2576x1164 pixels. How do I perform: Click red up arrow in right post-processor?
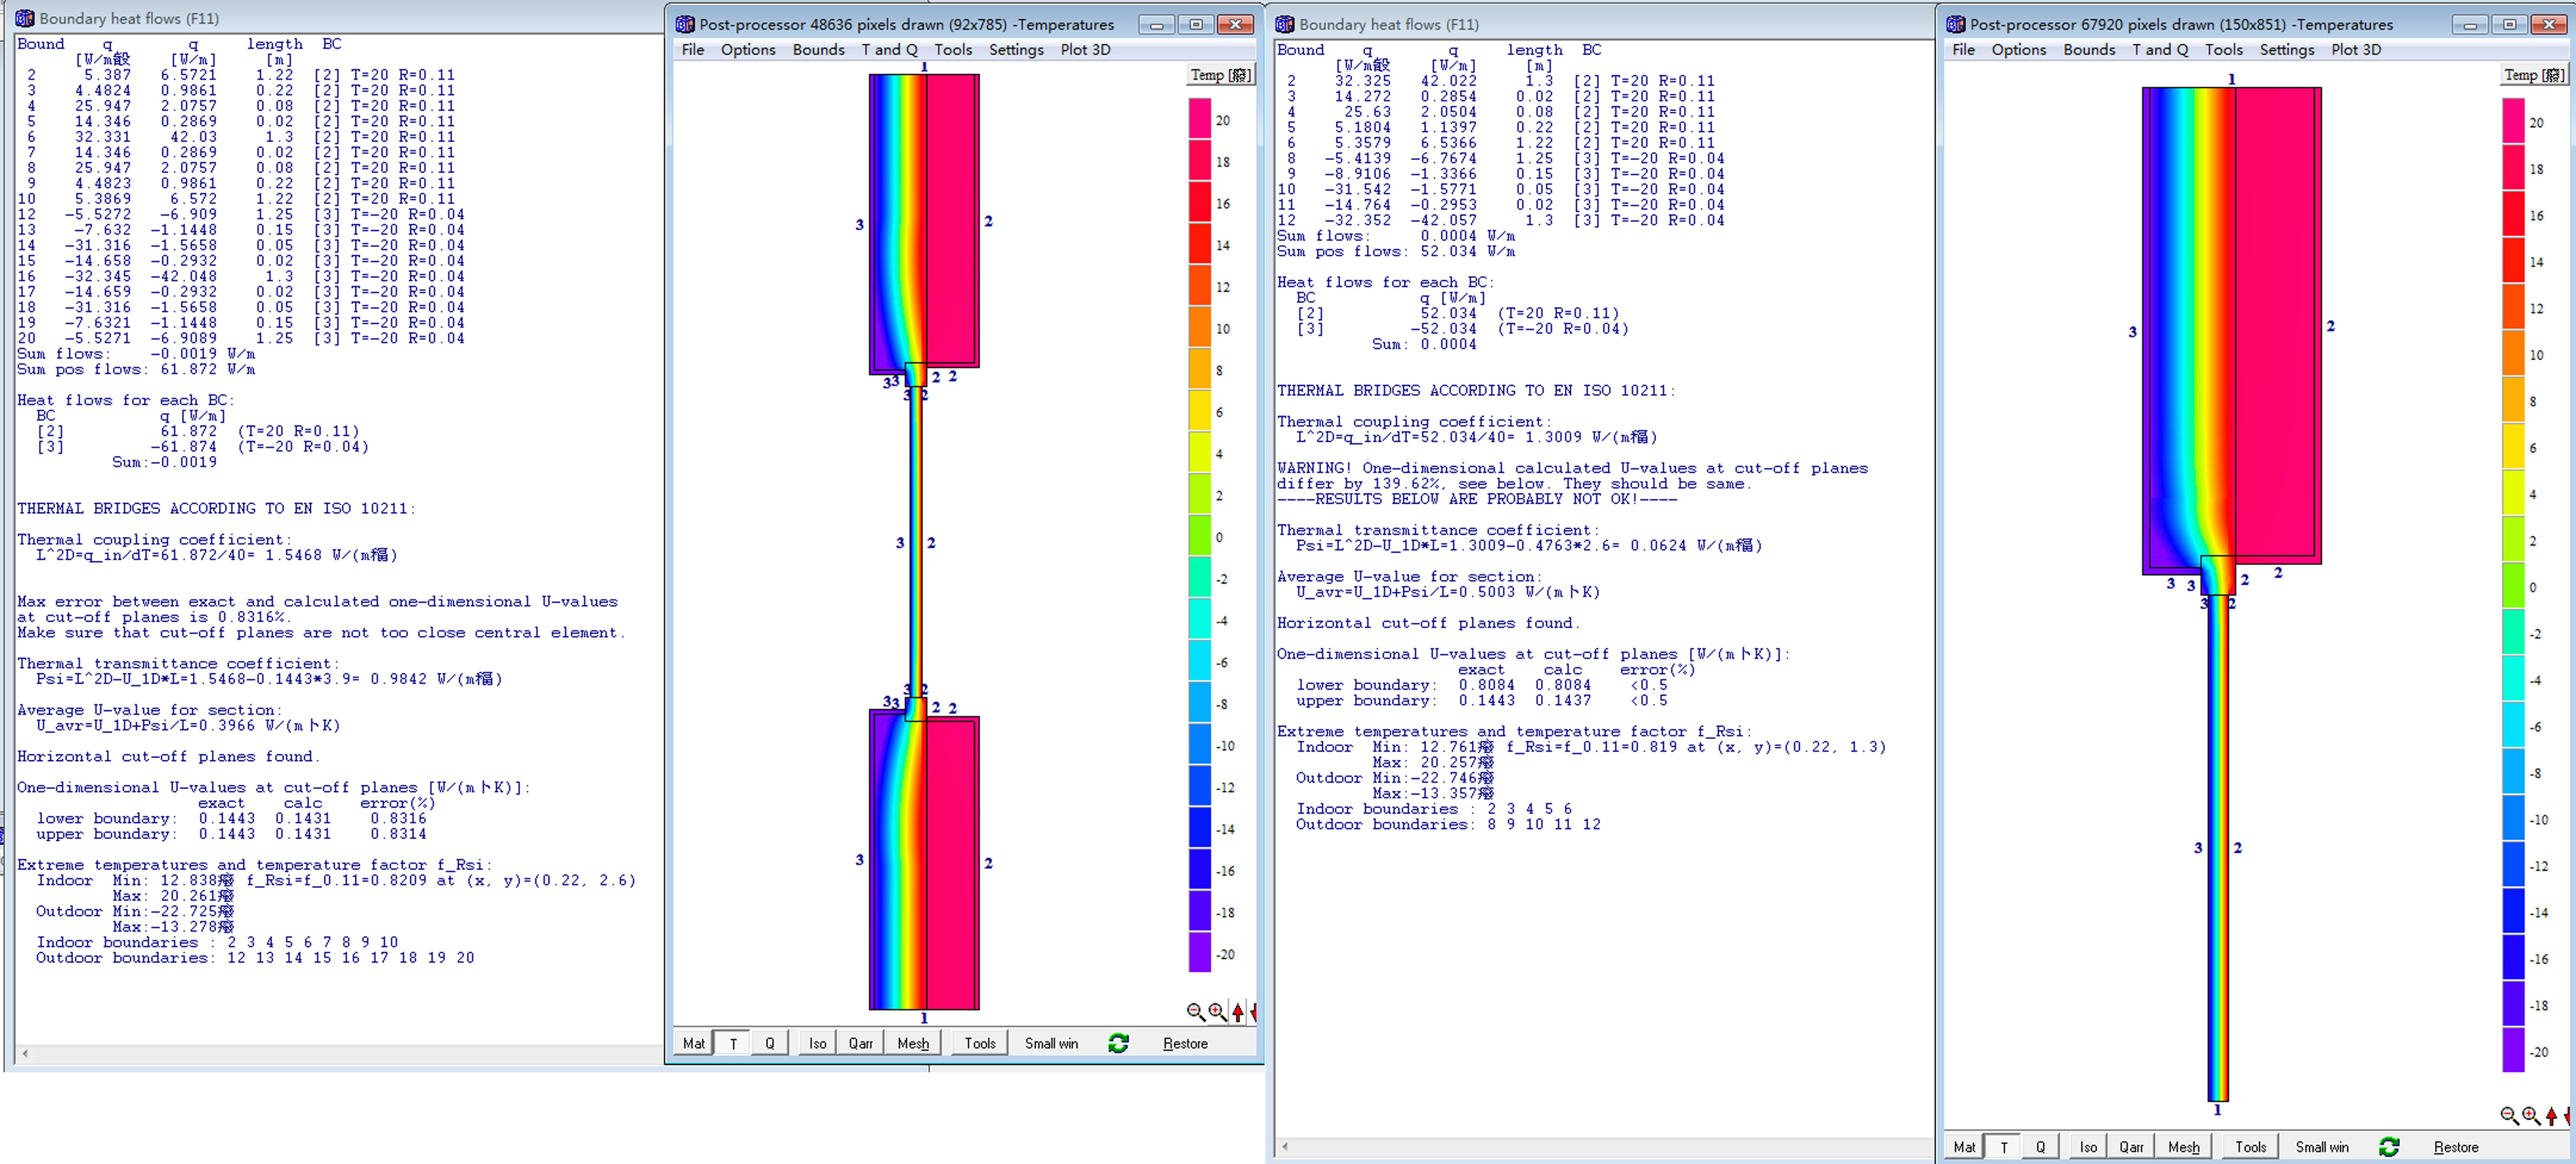(x=2552, y=1115)
